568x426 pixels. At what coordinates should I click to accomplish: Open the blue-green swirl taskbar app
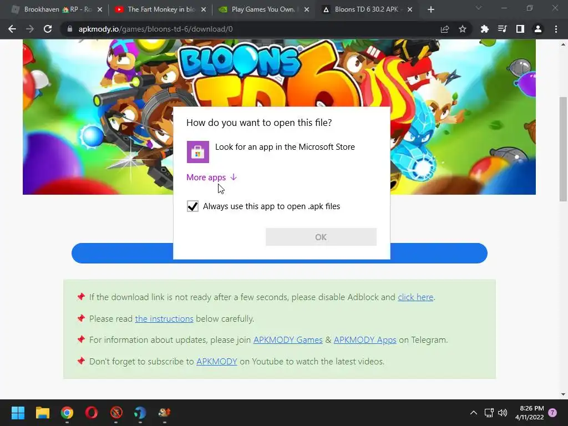[x=140, y=413]
